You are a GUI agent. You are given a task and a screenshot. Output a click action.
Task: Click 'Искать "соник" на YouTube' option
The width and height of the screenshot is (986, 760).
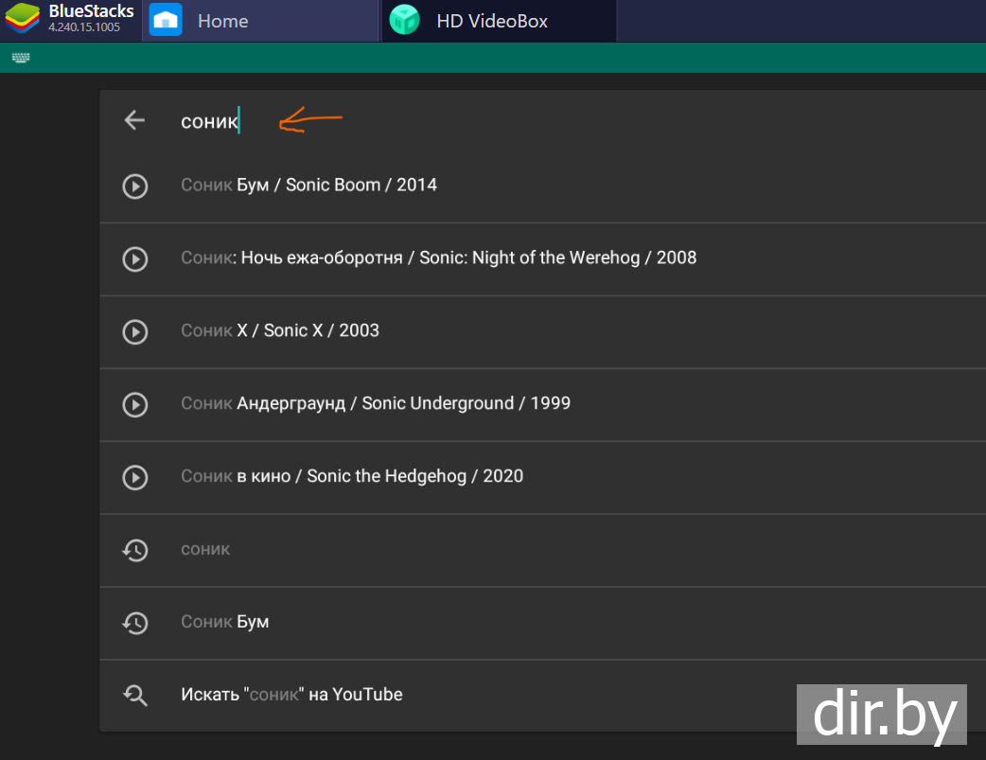click(x=291, y=696)
